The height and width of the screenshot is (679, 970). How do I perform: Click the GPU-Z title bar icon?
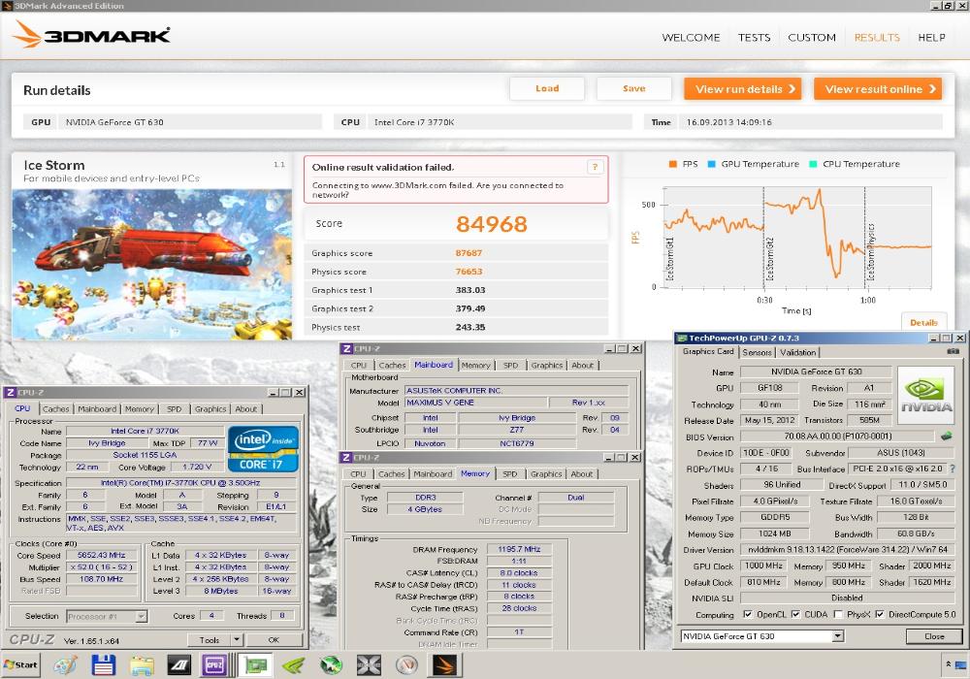coord(682,339)
